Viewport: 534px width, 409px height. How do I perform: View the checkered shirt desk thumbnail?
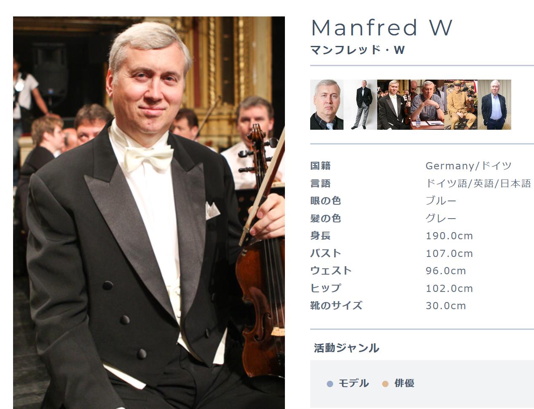pos(427,104)
